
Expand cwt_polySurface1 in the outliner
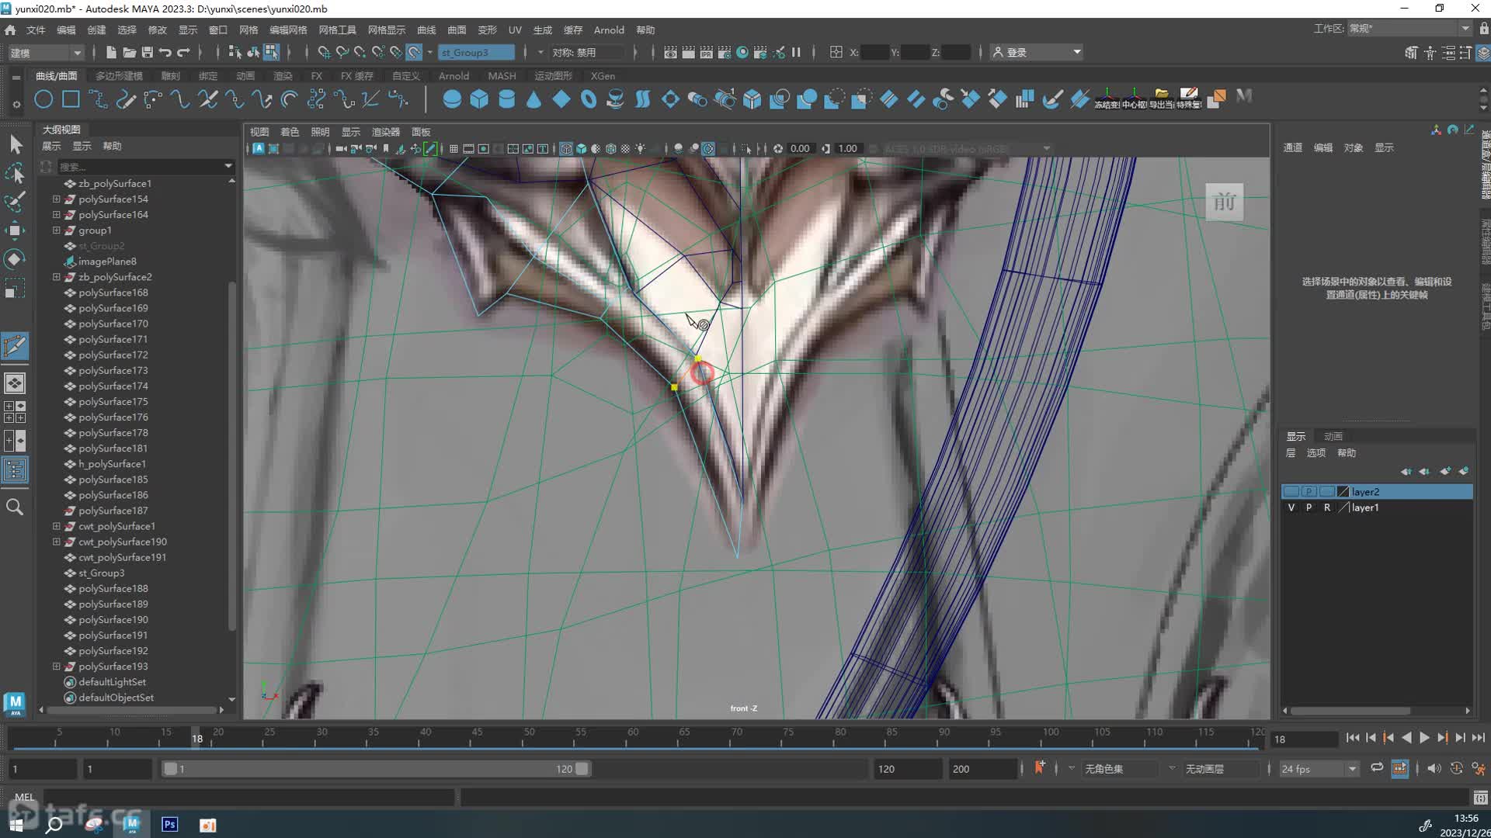[x=56, y=526]
